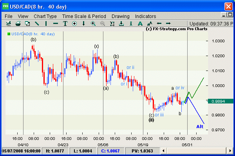The height and width of the screenshot is (156, 235).
Task: Open the Chart Type menu
Action: point(45,16)
